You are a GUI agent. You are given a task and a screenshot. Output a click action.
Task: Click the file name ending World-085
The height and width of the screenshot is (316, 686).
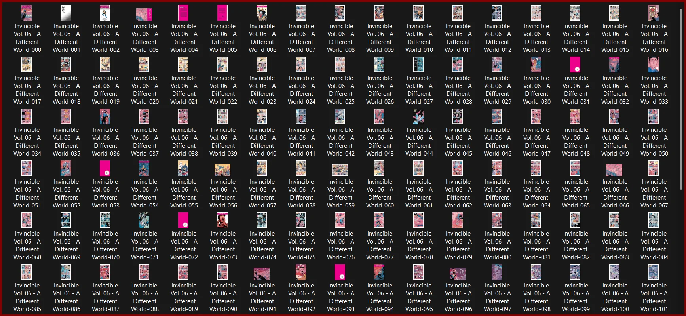27,297
